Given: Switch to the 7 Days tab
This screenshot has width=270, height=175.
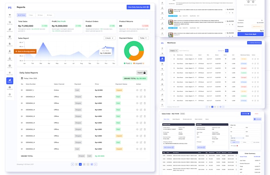Looking at the screenshot, I should (x=31, y=15).
